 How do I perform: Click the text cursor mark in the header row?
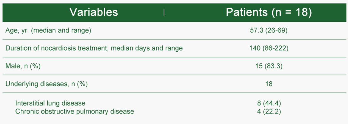click(164, 13)
